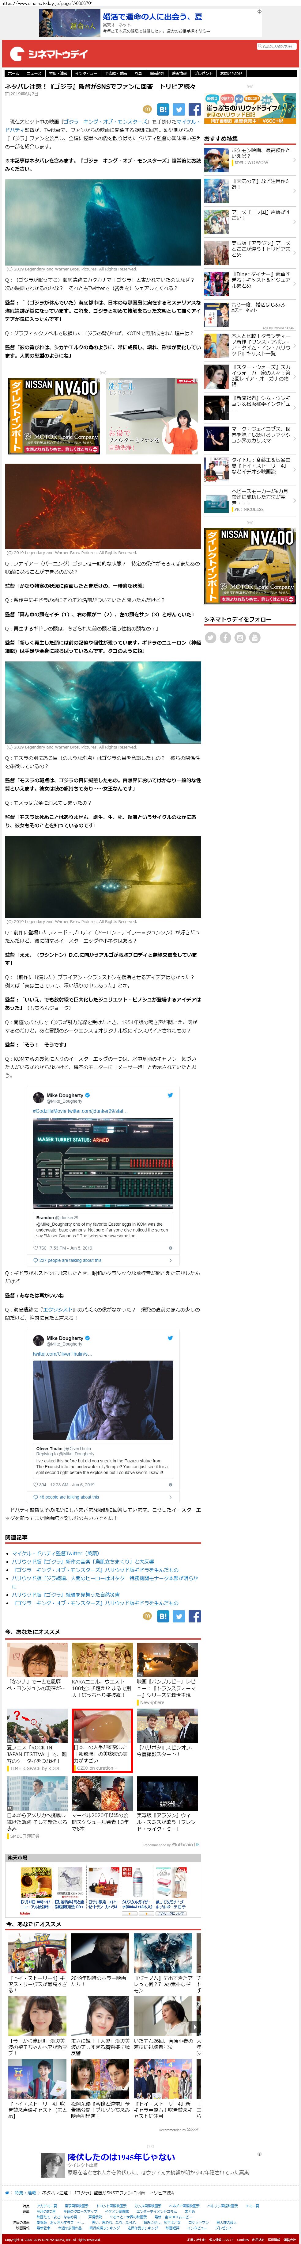Expand '46 people are talking about this' arrow
The height and width of the screenshot is (2244, 301).
pos(170,1497)
